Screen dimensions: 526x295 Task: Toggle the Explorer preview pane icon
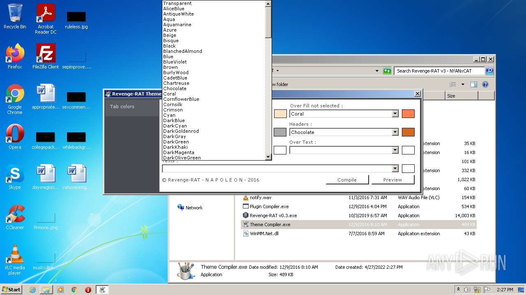pos(473,84)
